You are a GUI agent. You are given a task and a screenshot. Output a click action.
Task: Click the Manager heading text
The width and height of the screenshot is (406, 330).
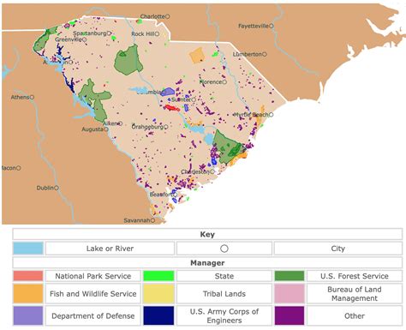(x=207, y=262)
